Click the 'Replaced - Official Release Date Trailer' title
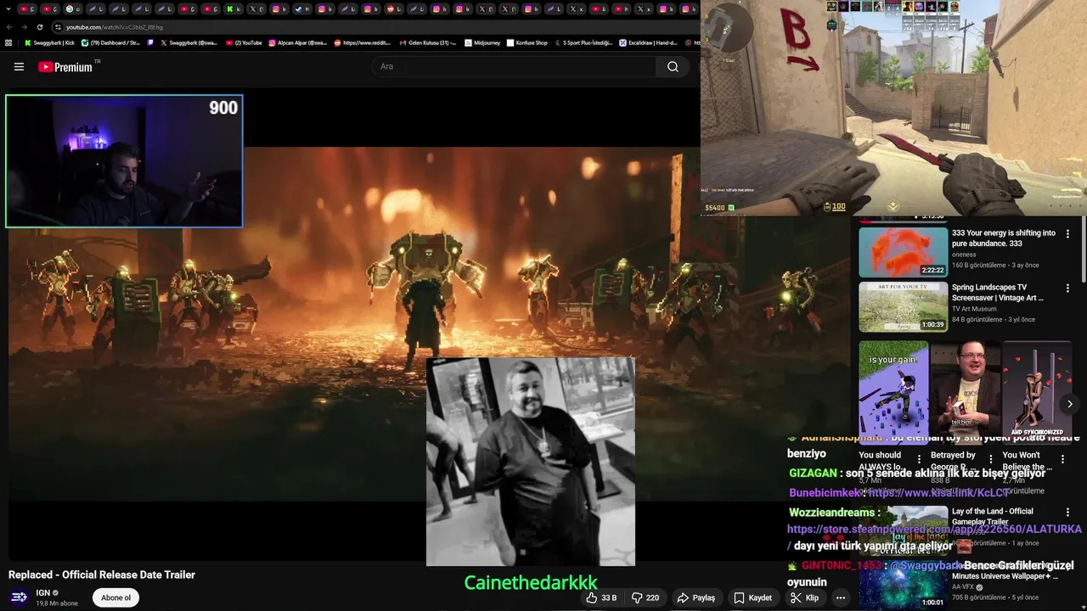The image size is (1087, 611). [102, 575]
